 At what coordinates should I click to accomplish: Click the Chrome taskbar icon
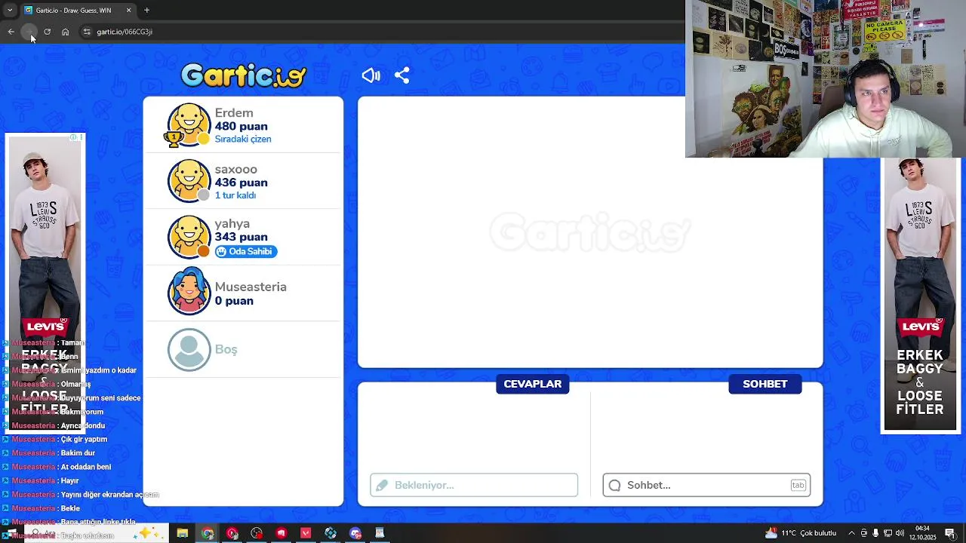[208, 533]
